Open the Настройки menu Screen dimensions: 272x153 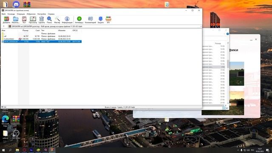click(x=42, y=14)
